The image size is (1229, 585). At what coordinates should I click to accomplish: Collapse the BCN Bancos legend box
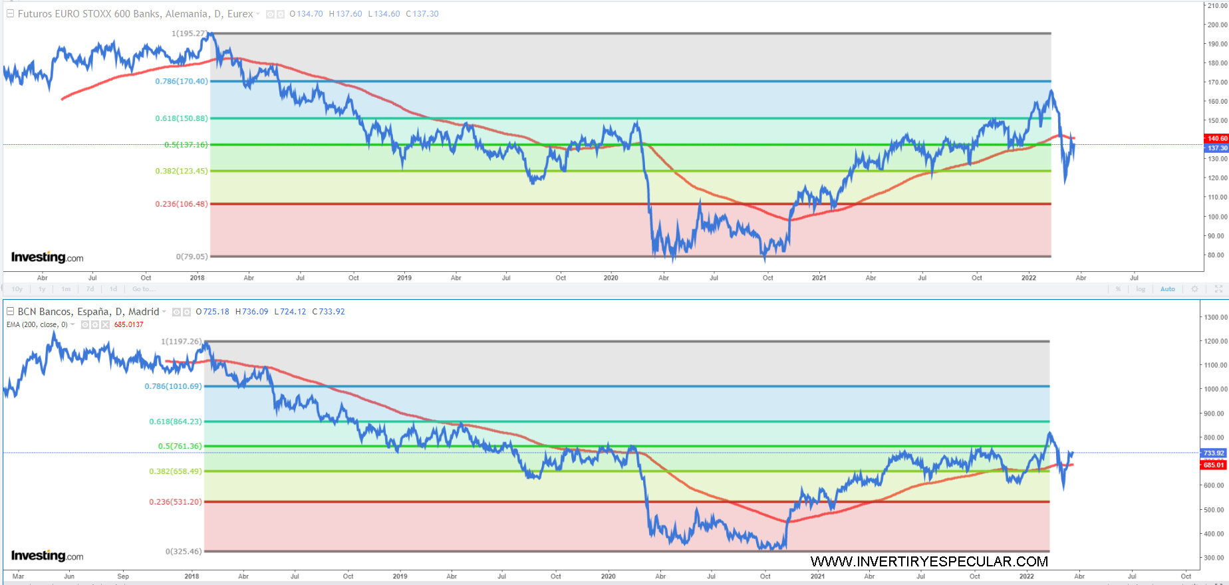[10, 311]
